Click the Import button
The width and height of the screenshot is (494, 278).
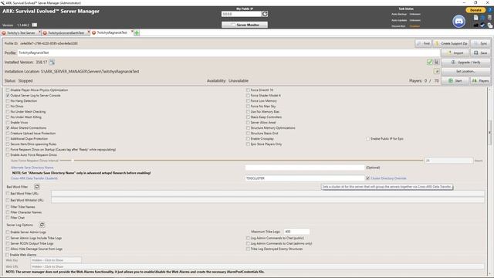[x=455, y=53]
